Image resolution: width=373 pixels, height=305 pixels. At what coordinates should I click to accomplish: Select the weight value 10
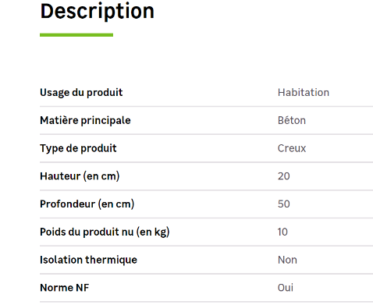(x=282, y=232)
